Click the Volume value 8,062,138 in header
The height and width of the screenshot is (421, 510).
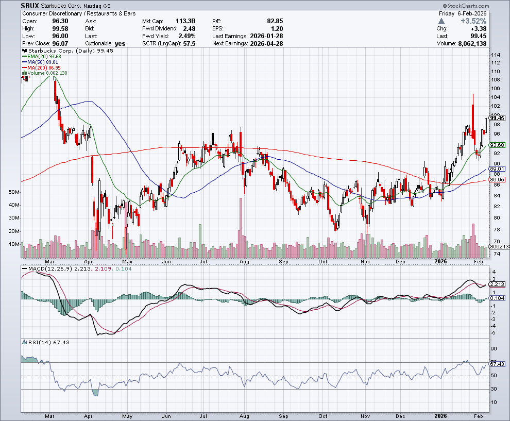472,44
